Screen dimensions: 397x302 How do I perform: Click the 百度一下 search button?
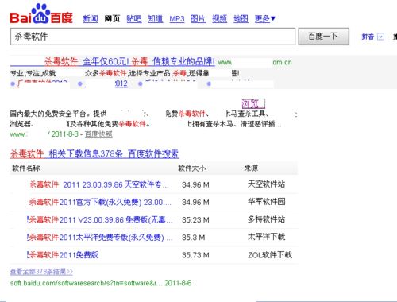coord(323,37)
